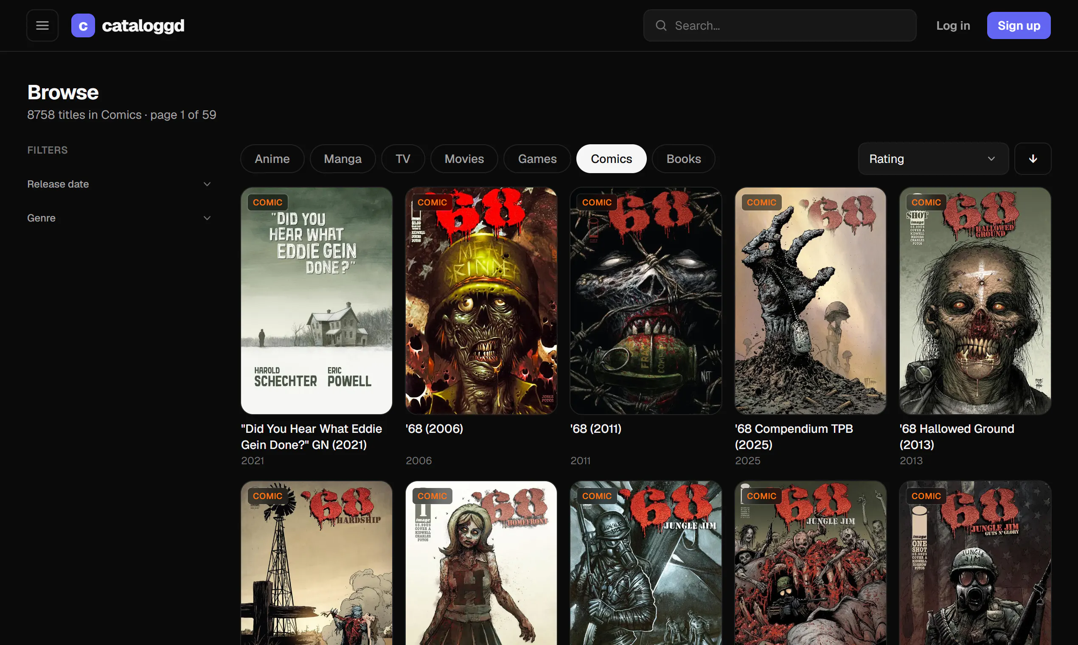Open '68 Jungle Jim soldier cover
Viewport: 1078px width, 645px height.
(646, 563)
